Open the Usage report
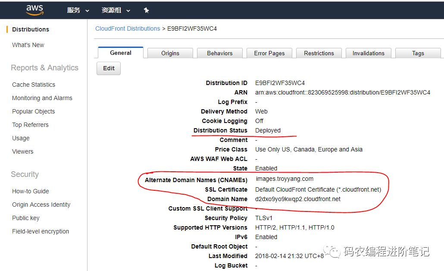This screenshot has width=444, height=271. (x=21, y=138)
